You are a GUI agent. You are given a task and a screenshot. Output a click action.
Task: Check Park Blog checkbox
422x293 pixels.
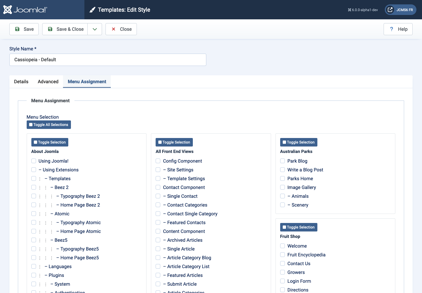point(283,161)
